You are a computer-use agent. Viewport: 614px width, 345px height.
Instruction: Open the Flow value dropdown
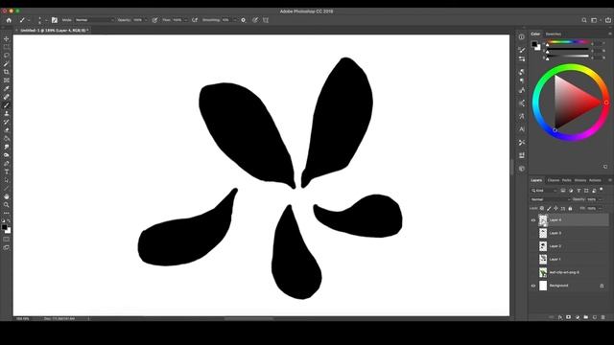click(x=185, y=20)
